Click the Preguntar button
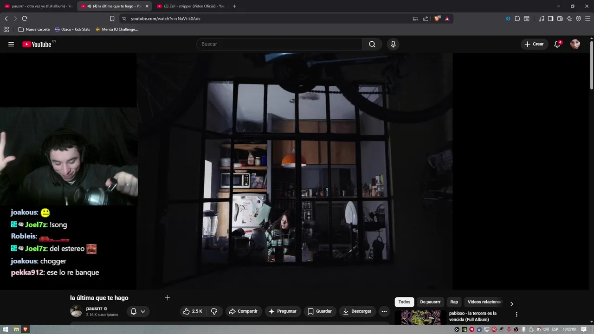594x334 pixels. 282,311
